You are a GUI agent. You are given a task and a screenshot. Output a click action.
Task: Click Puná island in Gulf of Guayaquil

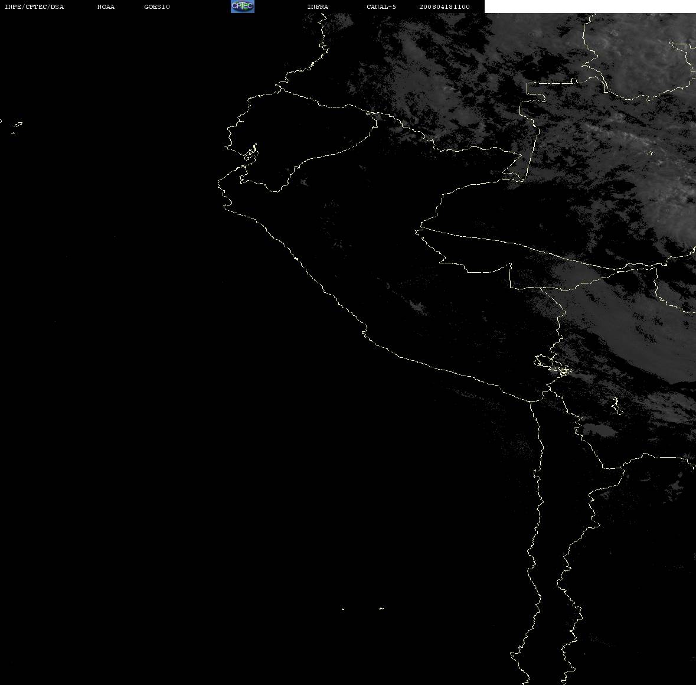(x=251, y=153)
